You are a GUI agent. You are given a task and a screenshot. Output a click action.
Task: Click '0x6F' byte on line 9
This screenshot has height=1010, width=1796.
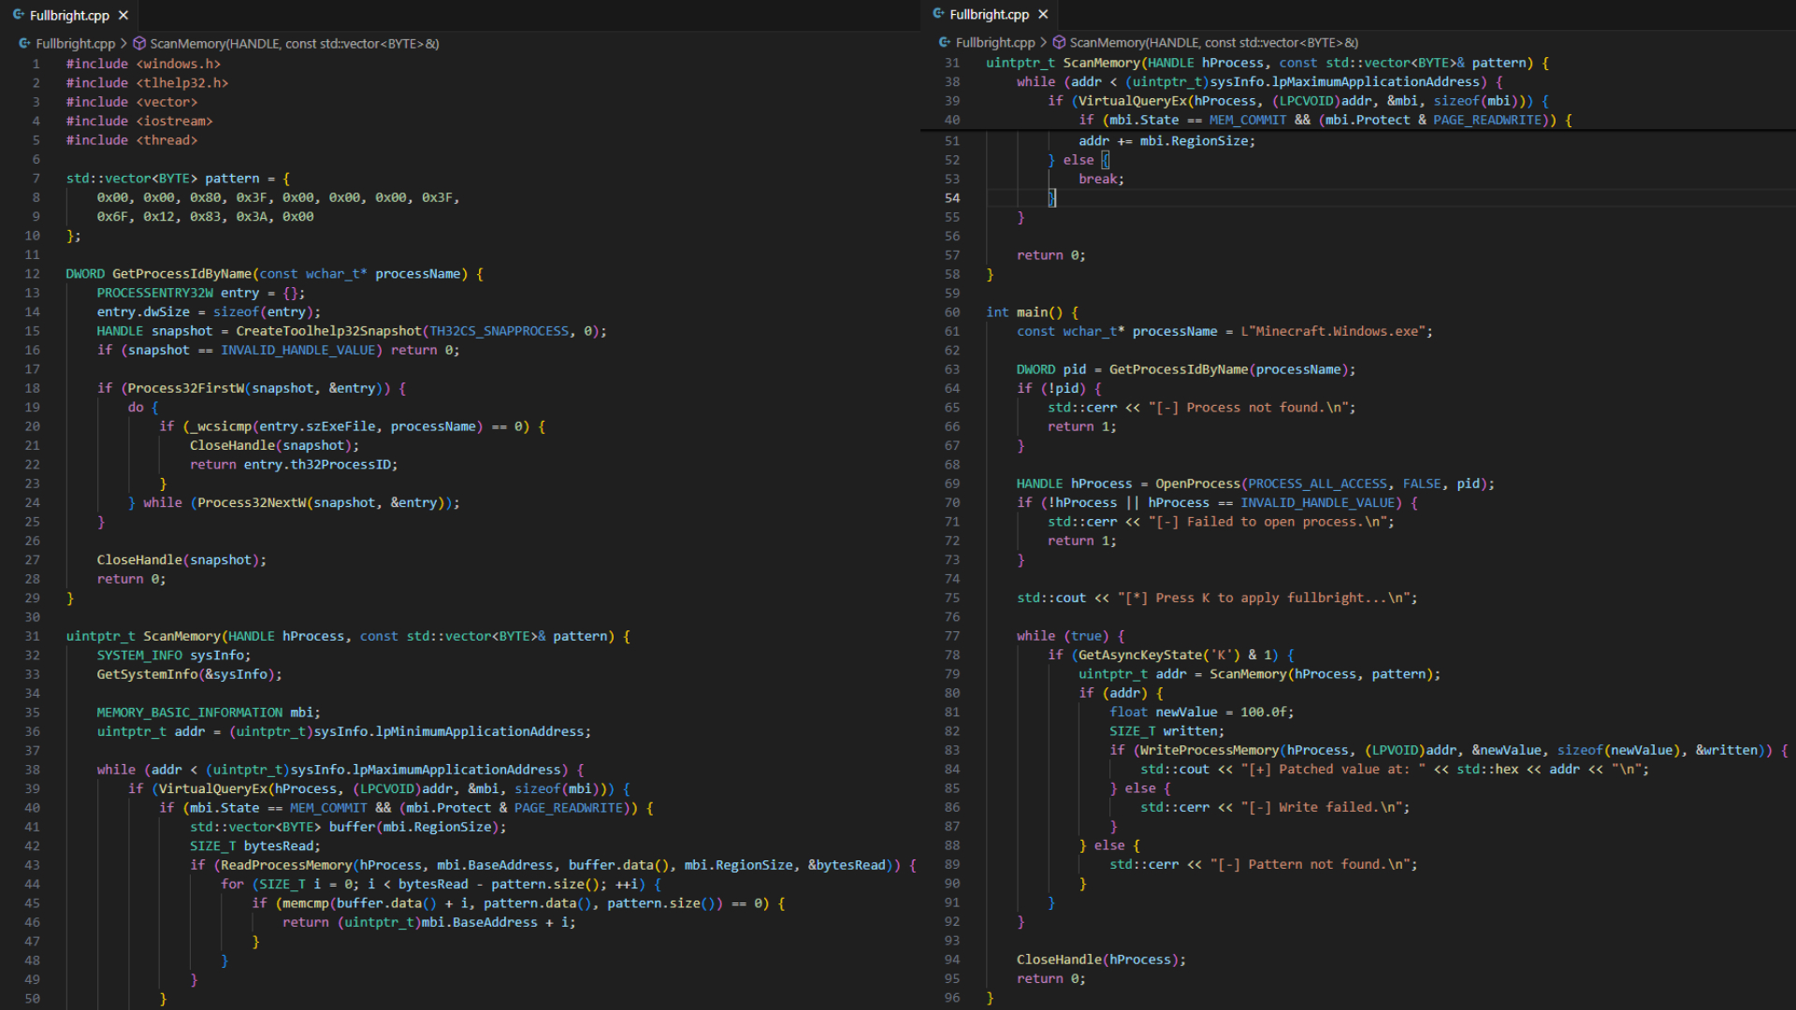point(112,216)
